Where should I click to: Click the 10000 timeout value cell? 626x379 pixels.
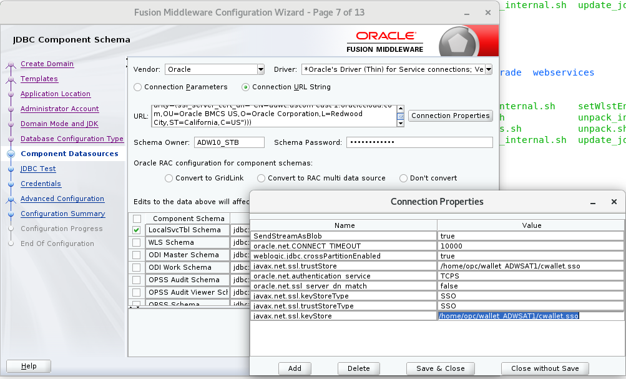click(531, 246)
